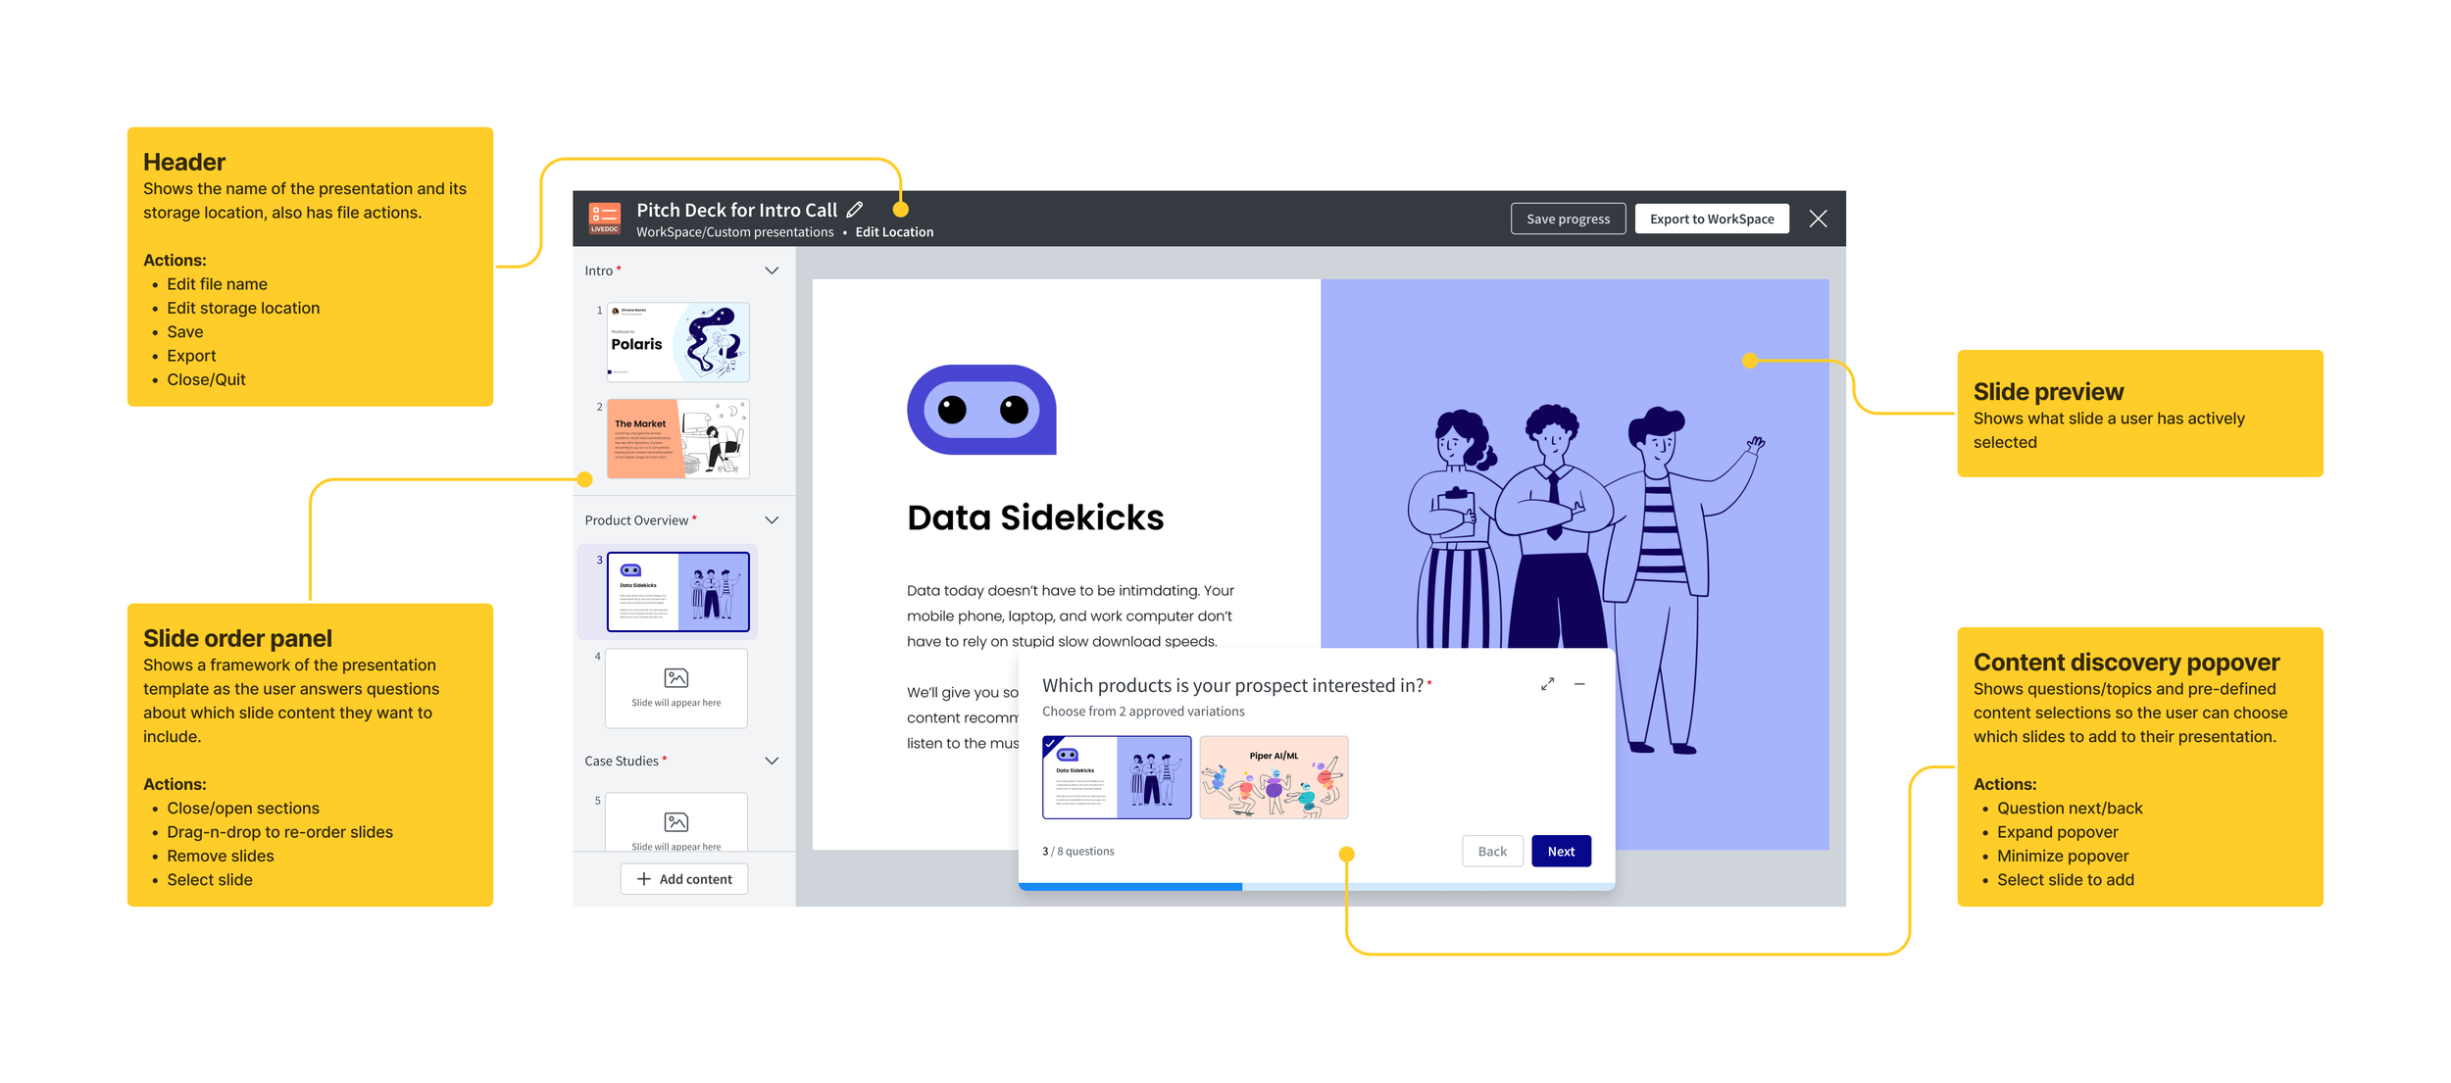The width and height of the screenshot is (2451, 1083).
Task: Expand the content discovery popover
Action: tap(1546, 684)
